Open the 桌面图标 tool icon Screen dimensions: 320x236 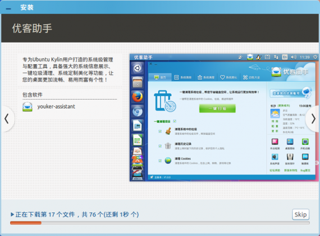pyautogui.click(x=290, y=141)
